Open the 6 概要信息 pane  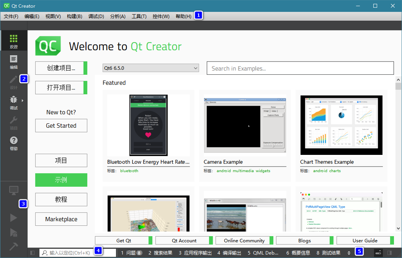(x=298, y=253)
